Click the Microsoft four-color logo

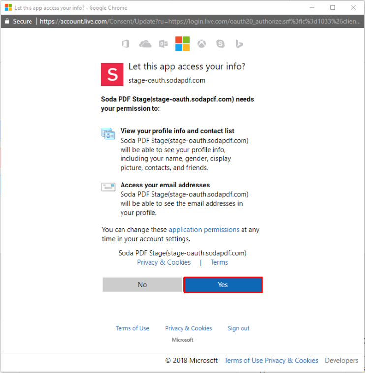click(182, 43)
